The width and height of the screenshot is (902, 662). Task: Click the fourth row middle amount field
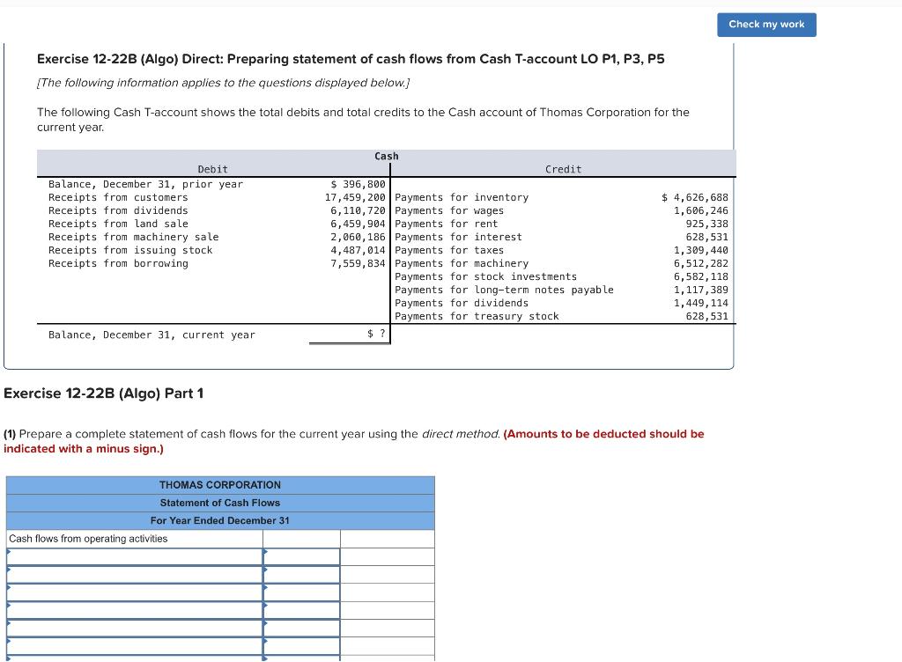click(x=302, y=610)
